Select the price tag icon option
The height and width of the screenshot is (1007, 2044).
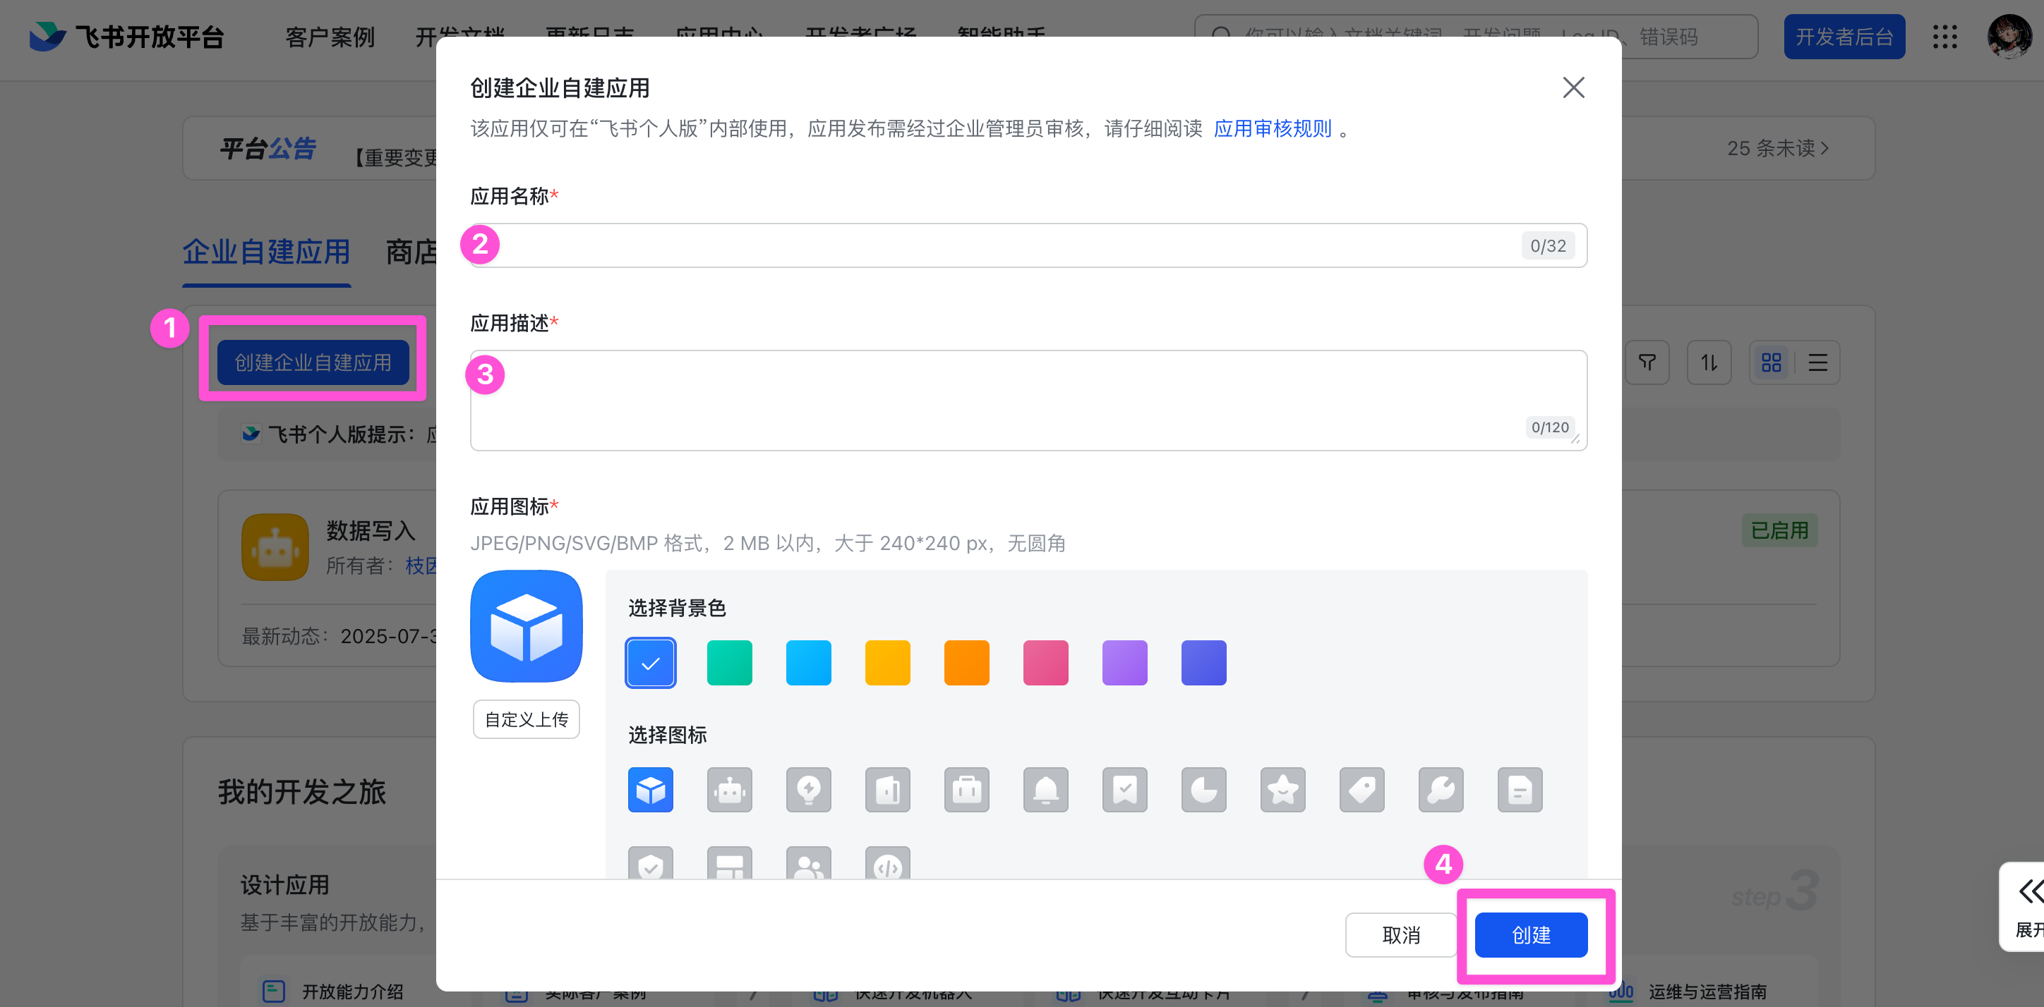pos(1362,789)
